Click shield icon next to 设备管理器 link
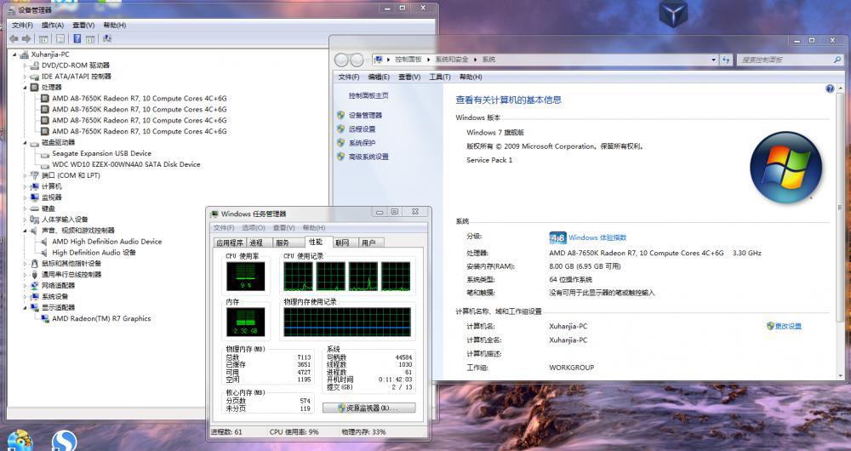The image size is (851, 451). pyautogui.click(x=341, y=115)
